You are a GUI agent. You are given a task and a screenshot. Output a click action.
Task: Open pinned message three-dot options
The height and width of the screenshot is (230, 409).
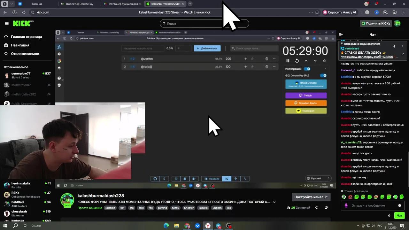[403, 46]
